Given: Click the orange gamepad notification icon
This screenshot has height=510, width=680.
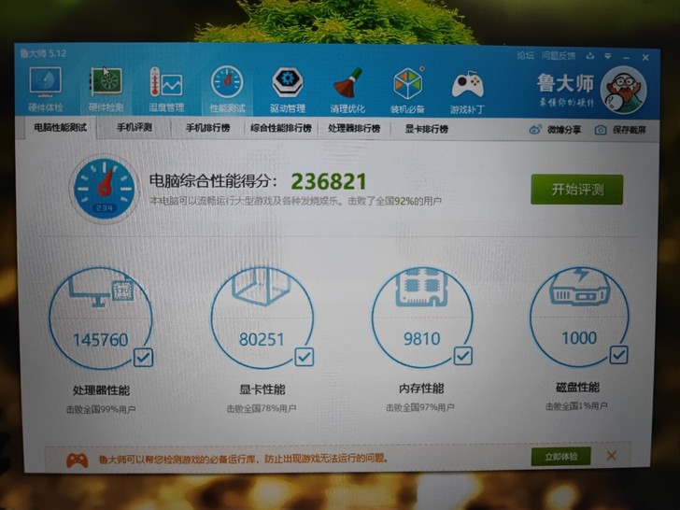Looking at the screenshot, I should point(77,460).
